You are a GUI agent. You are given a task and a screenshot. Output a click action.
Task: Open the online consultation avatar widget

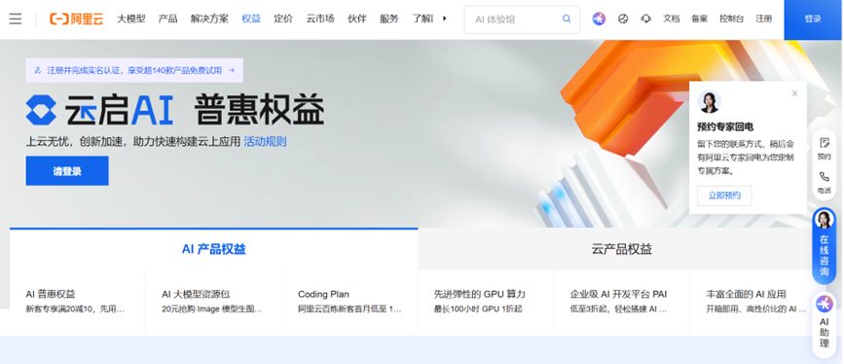click(824, 246)
